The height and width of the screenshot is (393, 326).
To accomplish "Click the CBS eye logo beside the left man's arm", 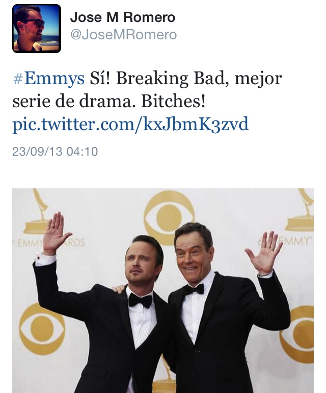I will [42, 328].
